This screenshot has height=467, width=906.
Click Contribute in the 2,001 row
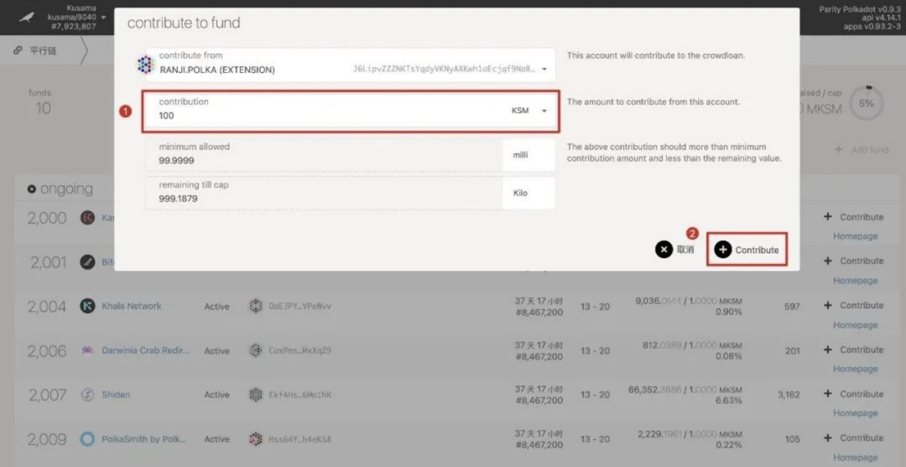tap(854, 261)
